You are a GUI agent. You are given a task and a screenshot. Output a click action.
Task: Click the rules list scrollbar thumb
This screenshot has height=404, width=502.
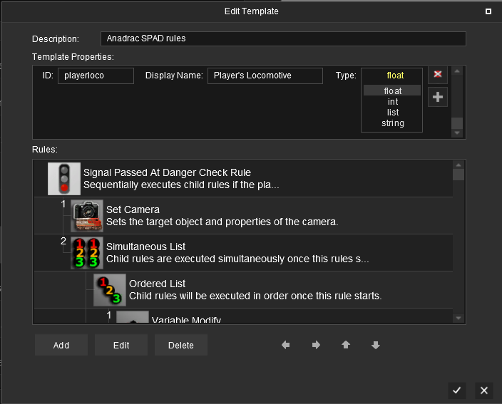click(459, 175)
